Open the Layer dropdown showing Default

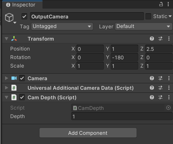click(143, 26)
